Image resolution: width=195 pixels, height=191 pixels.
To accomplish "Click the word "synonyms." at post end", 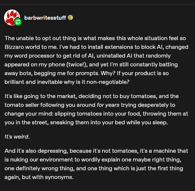I will (x=59, y=177).
